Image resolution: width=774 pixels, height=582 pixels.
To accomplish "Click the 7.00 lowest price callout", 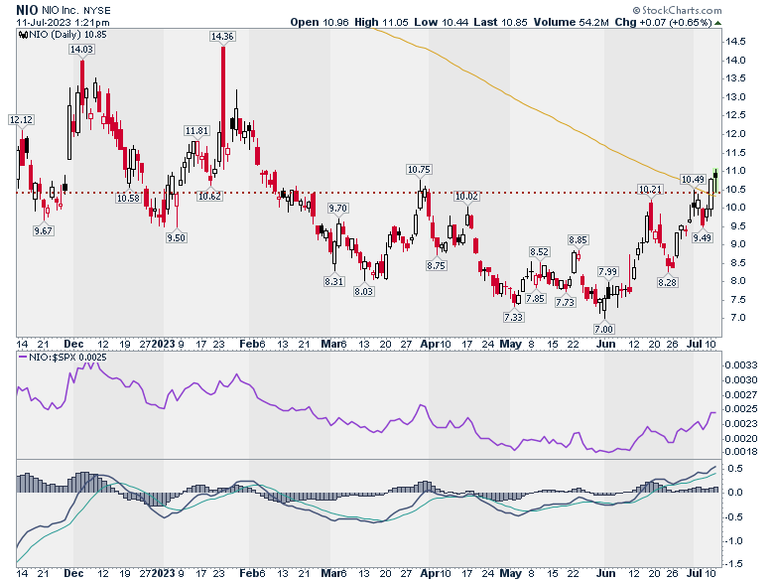I will coord(603,329).
